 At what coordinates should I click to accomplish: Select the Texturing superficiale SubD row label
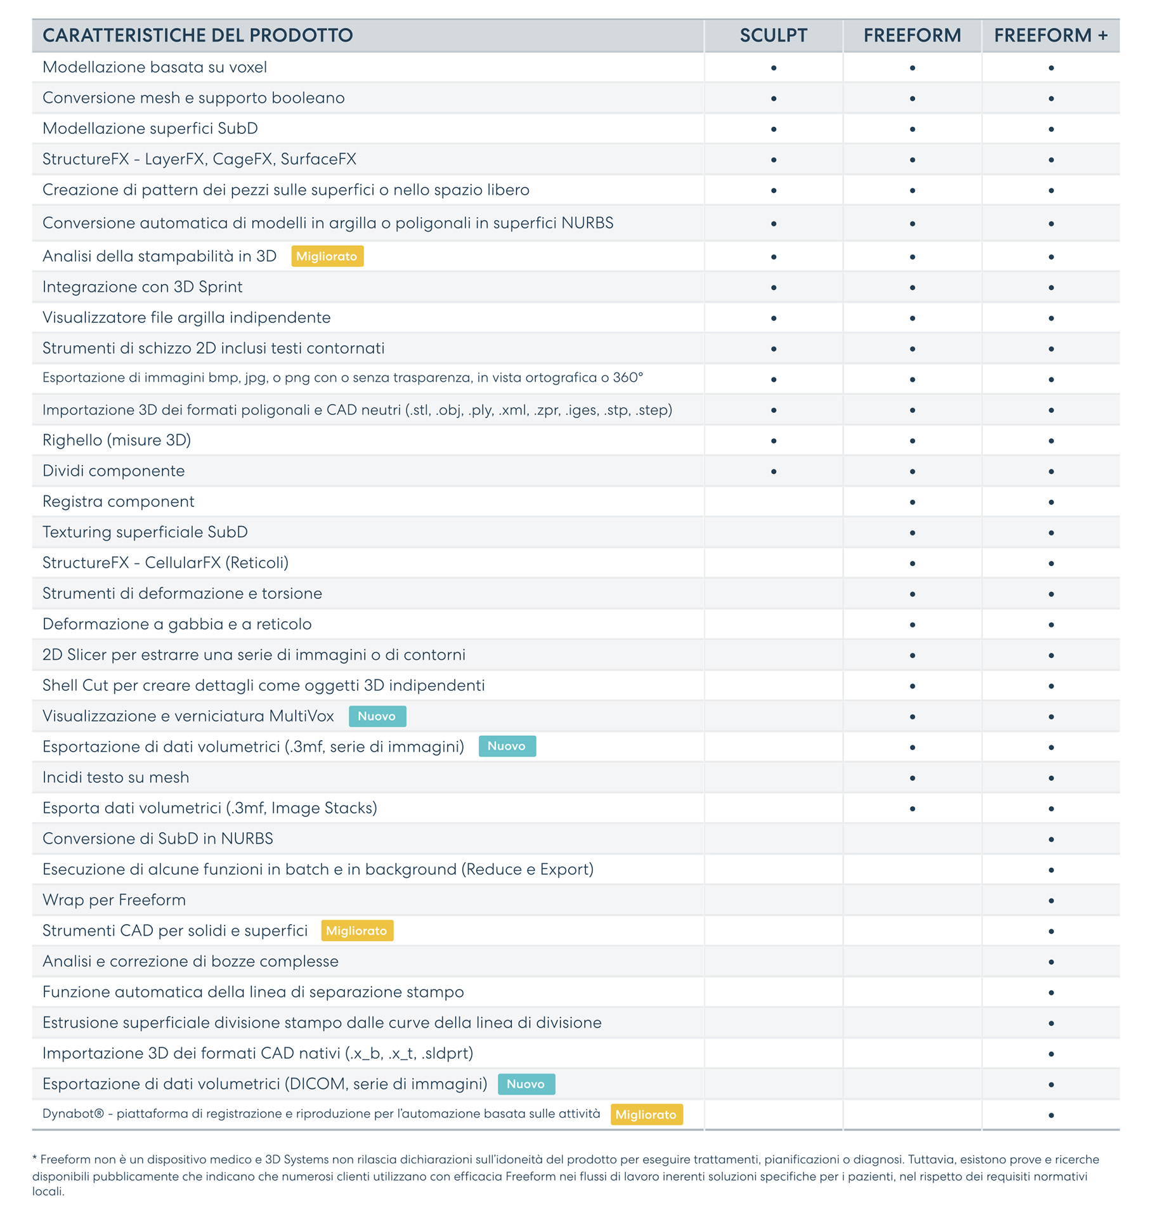(145, 532)
